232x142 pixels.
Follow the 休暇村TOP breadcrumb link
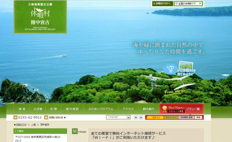tap(21, 125)
